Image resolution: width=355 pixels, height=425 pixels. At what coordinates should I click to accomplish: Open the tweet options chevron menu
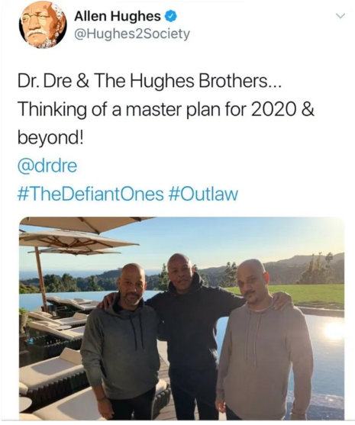(340, 16)
